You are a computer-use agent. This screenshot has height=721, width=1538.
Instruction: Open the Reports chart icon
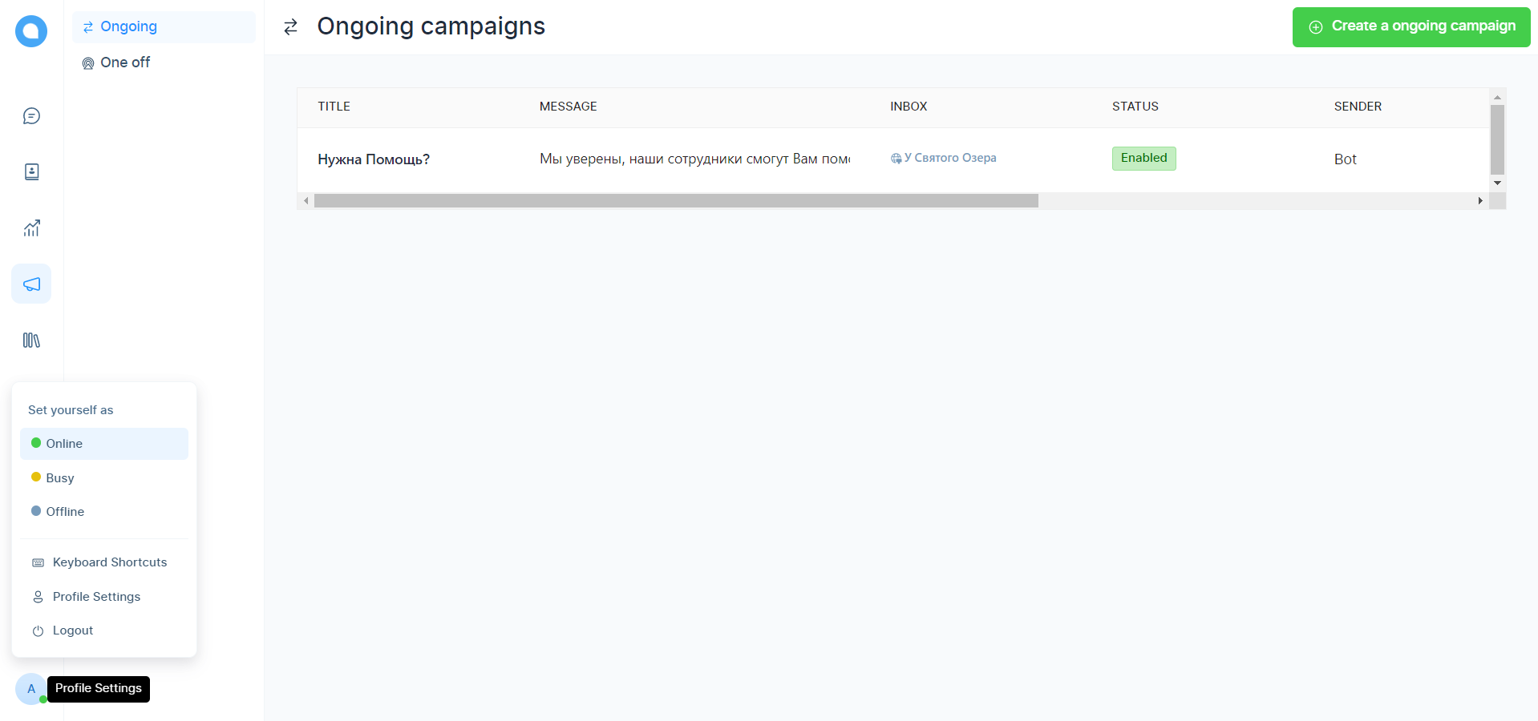[x=30, y=228]
